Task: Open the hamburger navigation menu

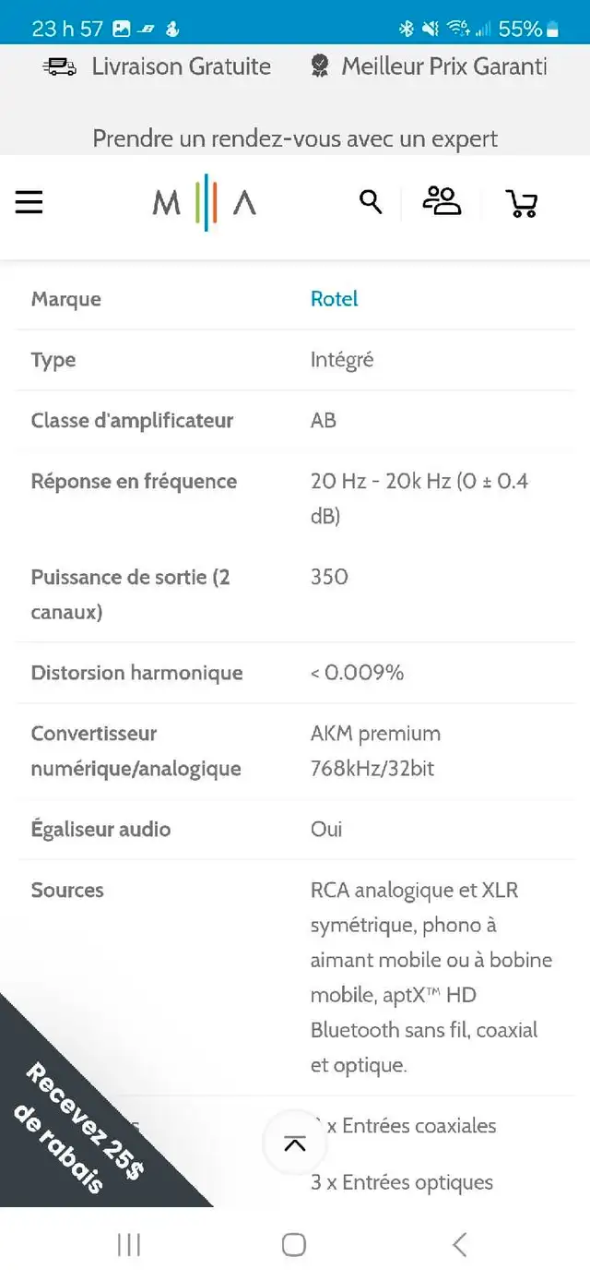Action: click(29, 202)
